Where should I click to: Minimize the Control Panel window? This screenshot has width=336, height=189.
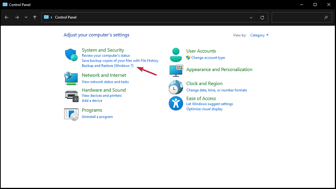click(x=302, y=5)
